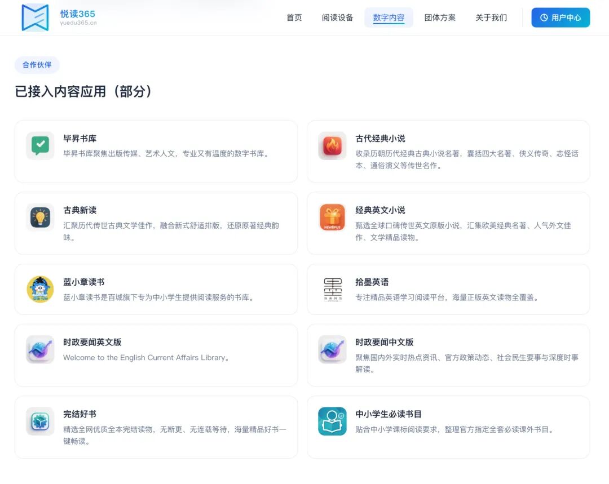Click the 完结好书 title

pyautogui.click(x=80, y=414)
